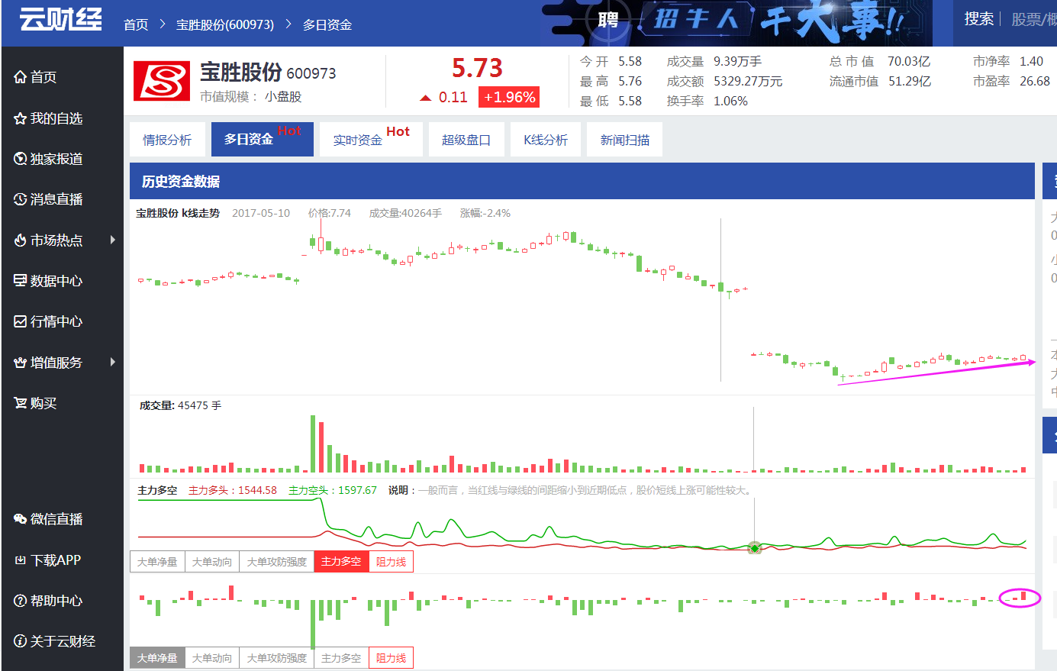Click 首页 in the breadcrumb
The width and height of the screenshot is (1057, 671).
pos(136,24)
